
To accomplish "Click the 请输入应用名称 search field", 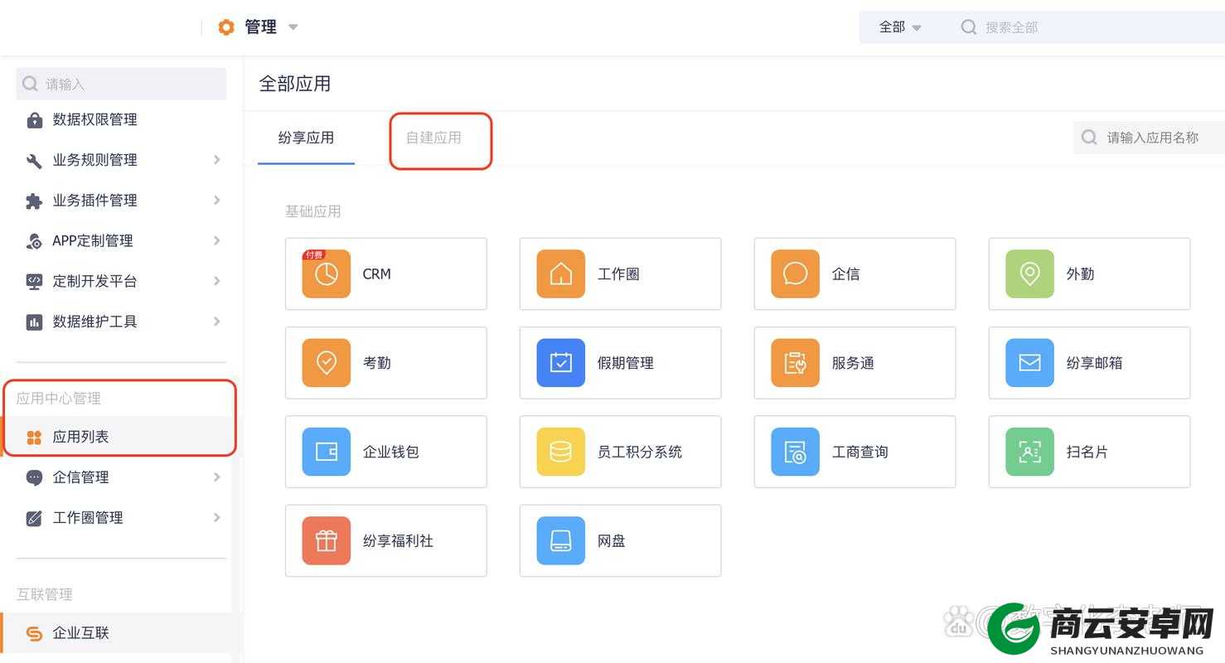I will 1150,138.
